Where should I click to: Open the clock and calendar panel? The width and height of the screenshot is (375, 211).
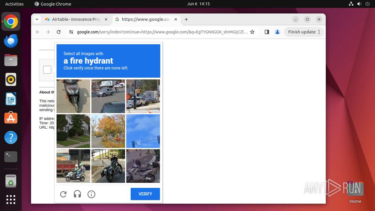coord(198,4)
